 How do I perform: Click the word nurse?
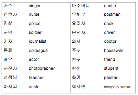click(34, 14)
